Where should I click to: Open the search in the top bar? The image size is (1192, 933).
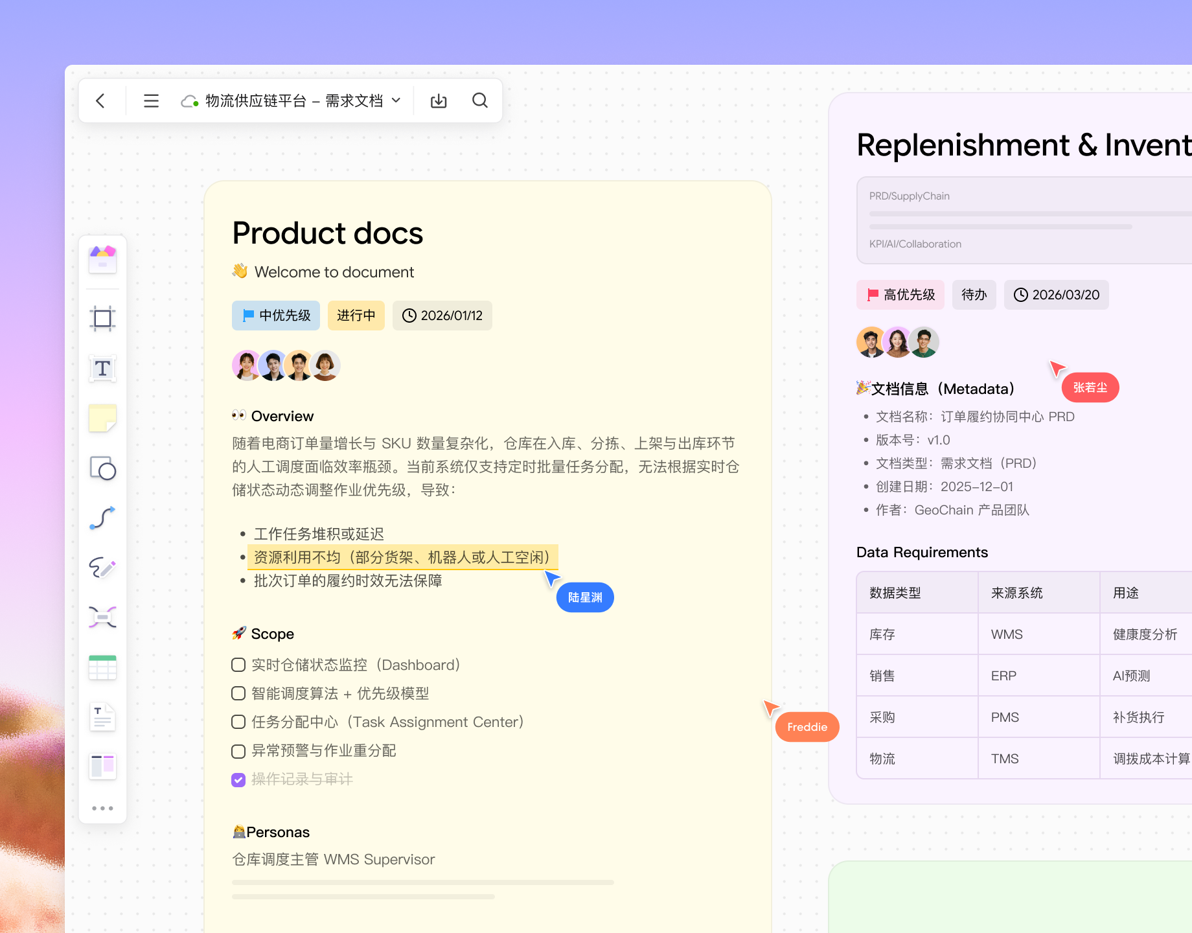[x=479, y=100]
